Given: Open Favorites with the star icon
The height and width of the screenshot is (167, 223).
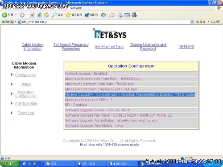Looking at the screenshot, I should point(74,15).
